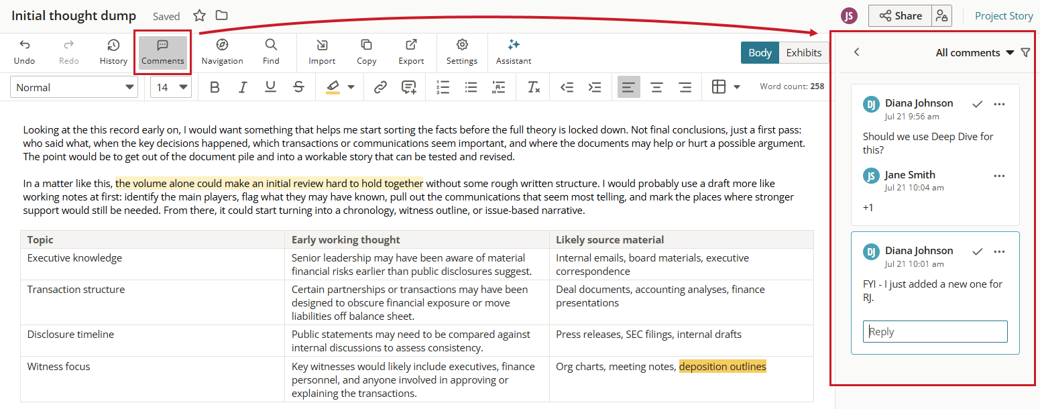Decrease paragraph indent
The height and width of the screenshot is (409, 1040).
click(567, 87)
